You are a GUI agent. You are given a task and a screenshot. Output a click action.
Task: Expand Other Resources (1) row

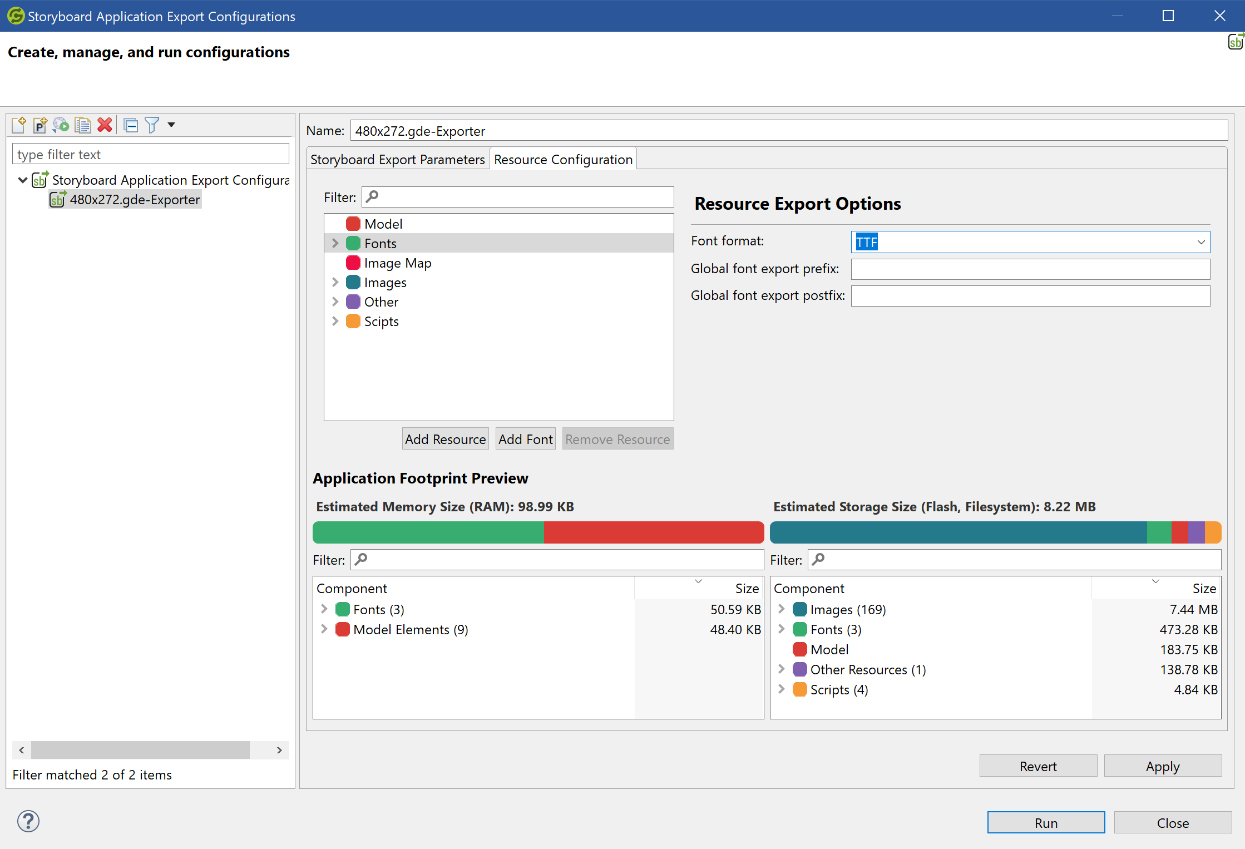point(782,669)
